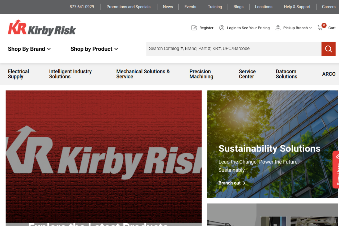339x226 pixels.
Task: Click the Locations link in top bar
Action: (x=263, y=7)
